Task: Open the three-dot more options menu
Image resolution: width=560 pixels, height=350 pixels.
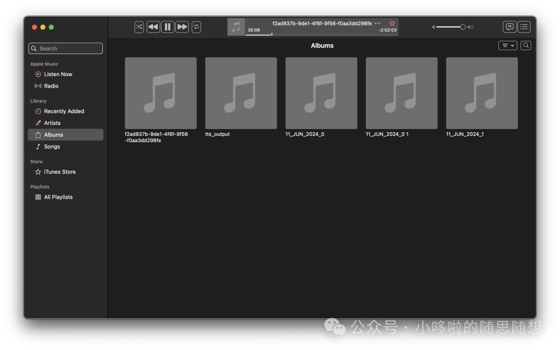Action: pyautogui.click(x=377, y=23)
